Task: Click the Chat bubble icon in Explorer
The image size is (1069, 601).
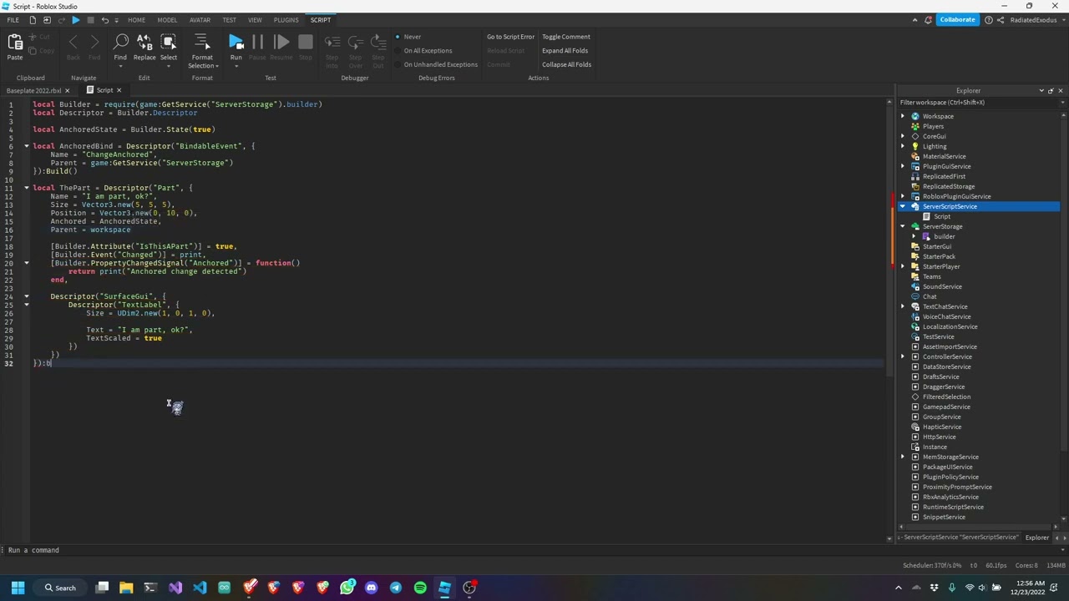Action: point(915,296)
